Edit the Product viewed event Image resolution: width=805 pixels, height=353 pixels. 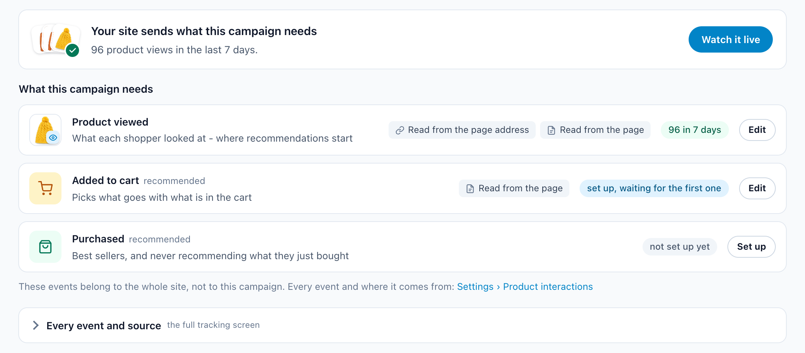(x=757, y=130)
